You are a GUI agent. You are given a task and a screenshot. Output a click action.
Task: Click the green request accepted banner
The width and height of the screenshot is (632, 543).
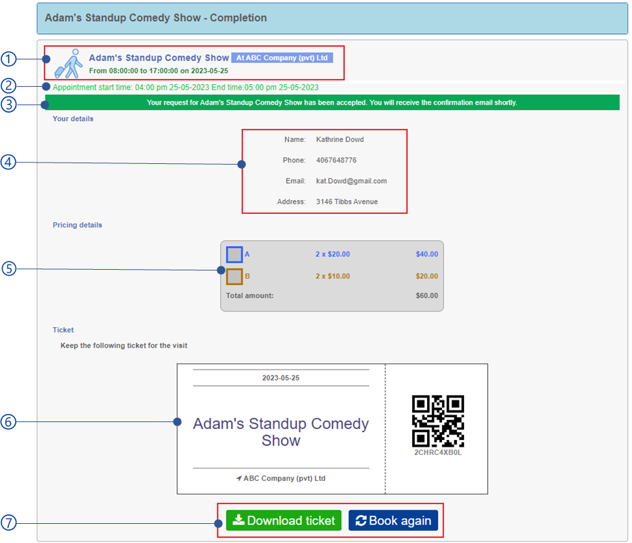pyautogui.click(x=332, y=103)
